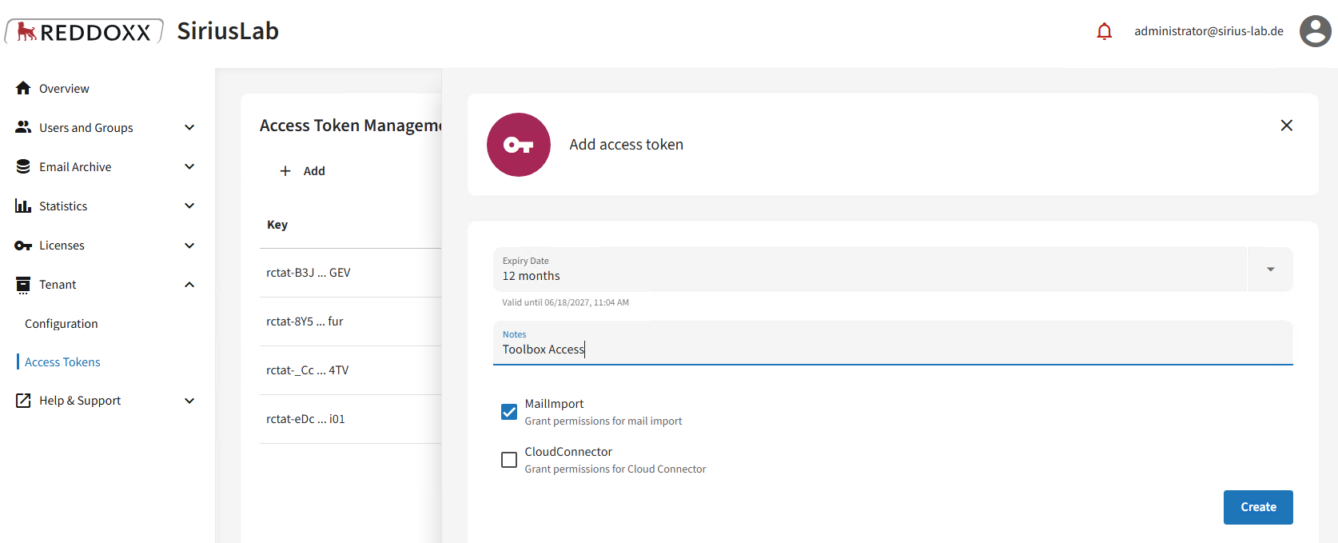Click the Valid until date text

coord(565,302)
